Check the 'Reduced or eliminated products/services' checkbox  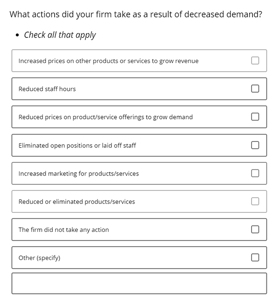(x=255, y=202)
